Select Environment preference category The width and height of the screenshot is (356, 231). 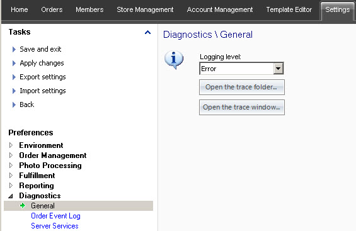(x=41, y=145)
